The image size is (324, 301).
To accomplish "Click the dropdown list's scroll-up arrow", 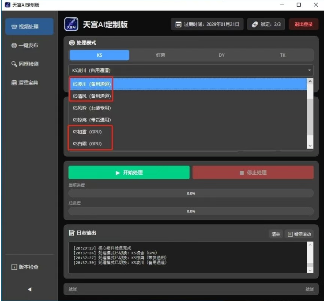I will (310, 81).
